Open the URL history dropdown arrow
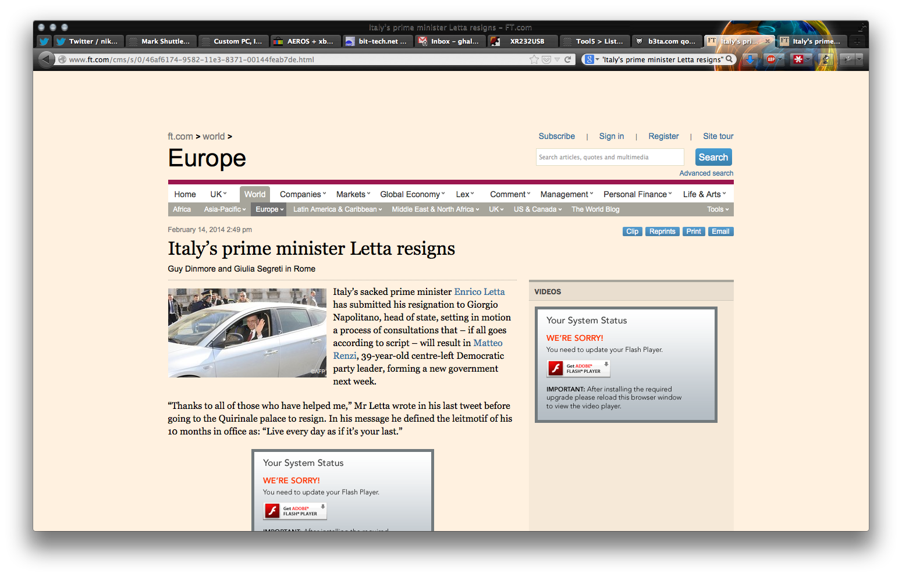Screen dimensions: 902x577 [557, 59]
